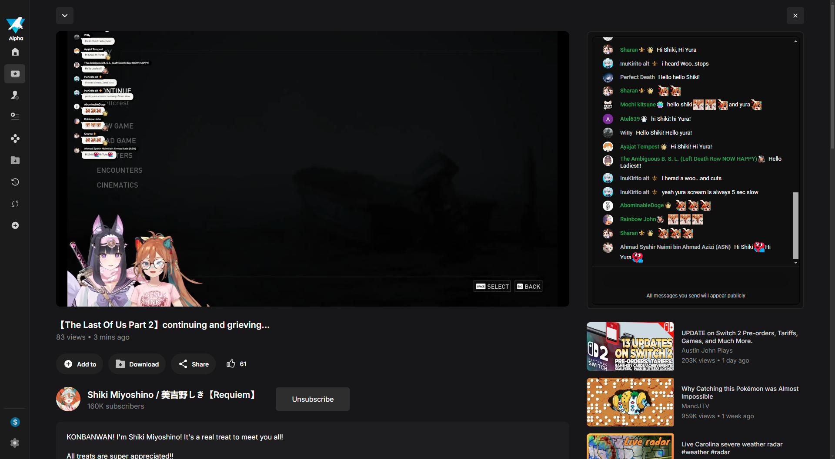Click Perfect Death's avatar in chat
The image size is (835, 459).
(608, 77)
